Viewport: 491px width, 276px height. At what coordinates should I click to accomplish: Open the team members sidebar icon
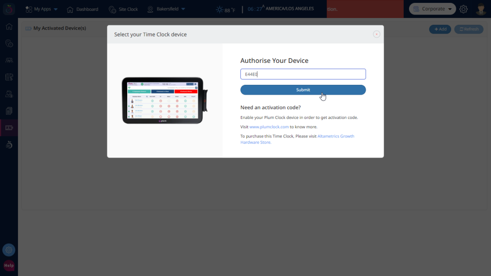9,60
